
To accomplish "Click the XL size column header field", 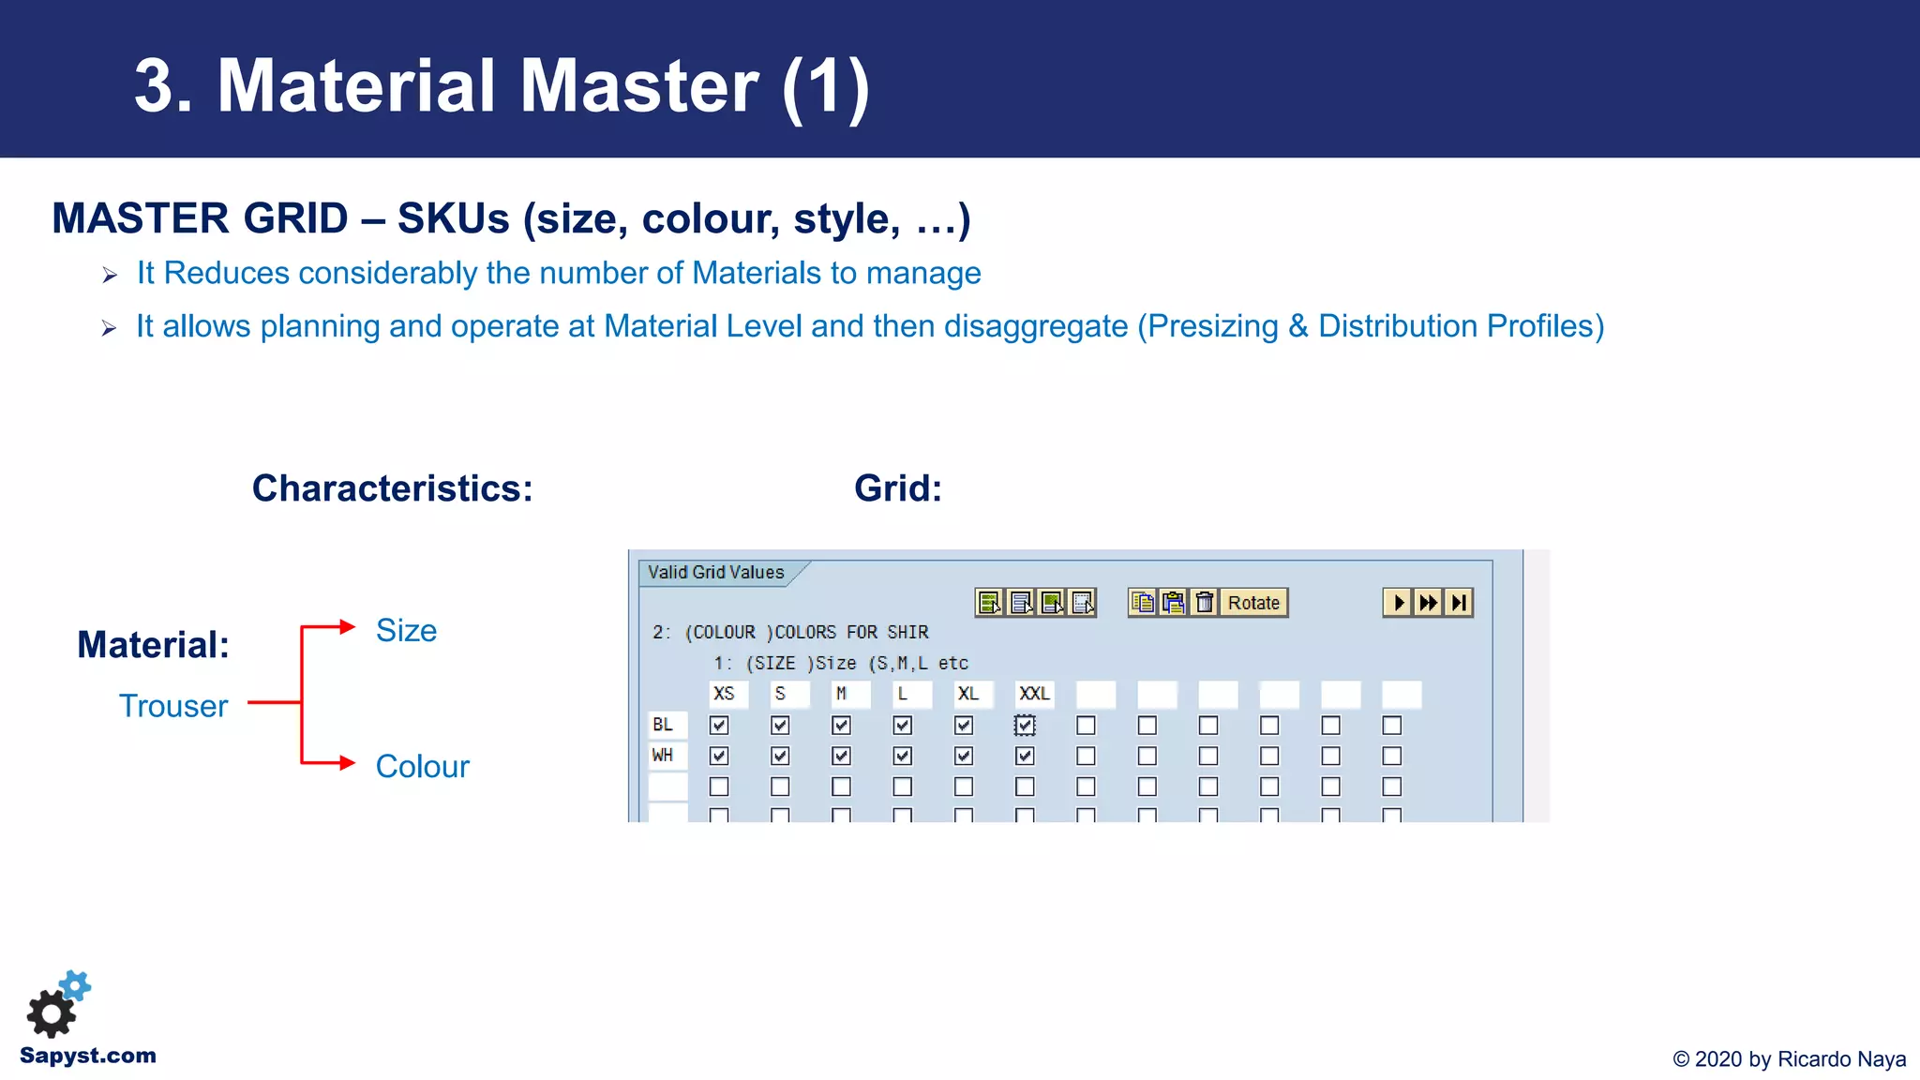I will point(973,695).
